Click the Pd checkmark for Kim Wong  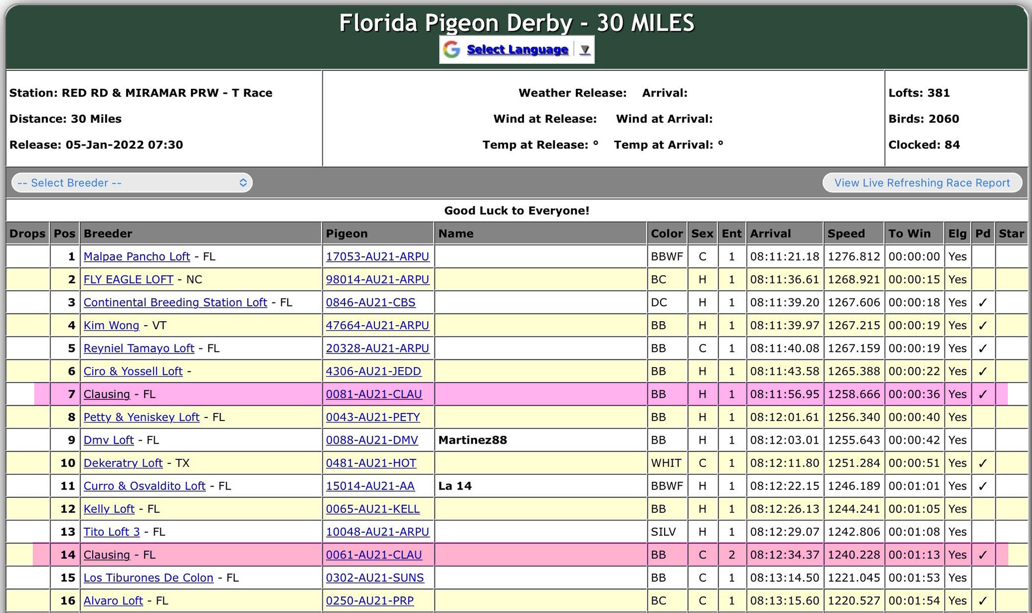[982, 326]
